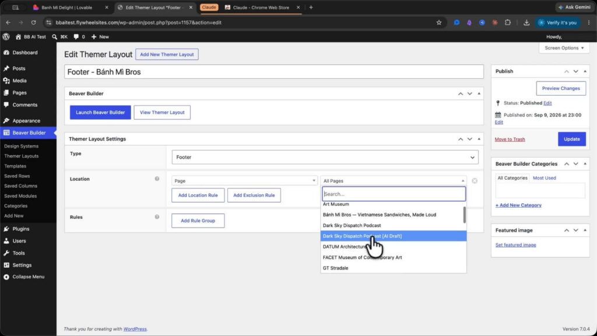Open Saved Rows submenu
Screen dimensions: 597x336
coord(17,176)
